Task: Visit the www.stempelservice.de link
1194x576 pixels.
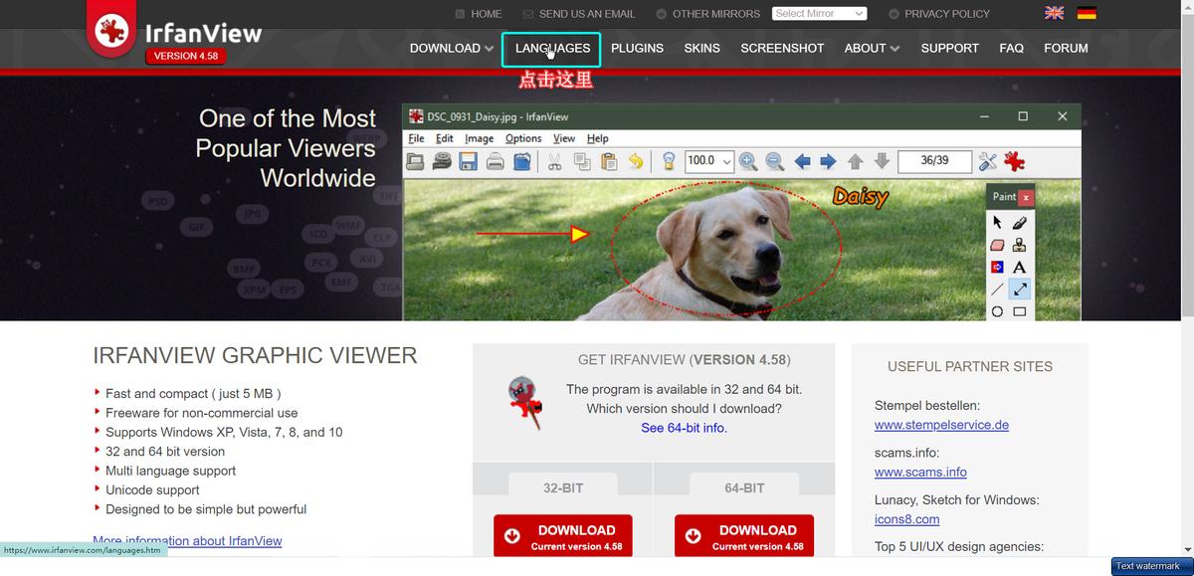Action: click(x=941, y=425)
